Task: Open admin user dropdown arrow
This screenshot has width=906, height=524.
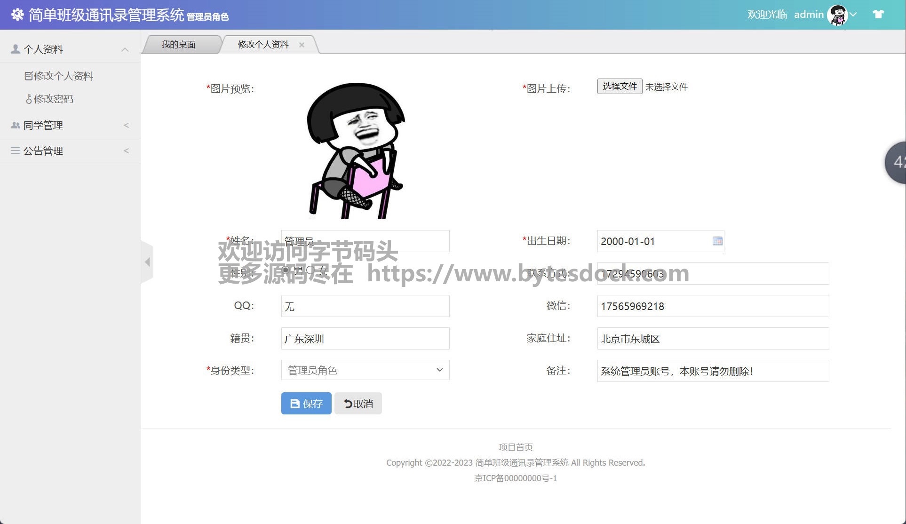Action: [x=853, y=15]
